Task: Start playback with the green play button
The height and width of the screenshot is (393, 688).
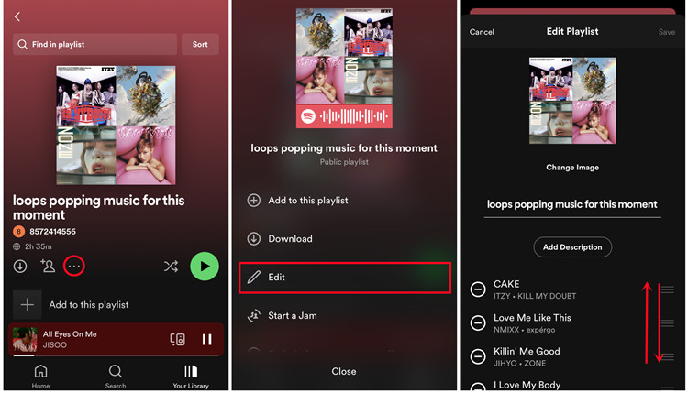Action: click(x=205, y=266)
